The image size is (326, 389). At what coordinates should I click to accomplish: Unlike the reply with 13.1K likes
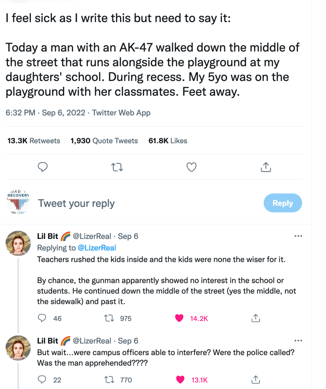coord(179,380)
